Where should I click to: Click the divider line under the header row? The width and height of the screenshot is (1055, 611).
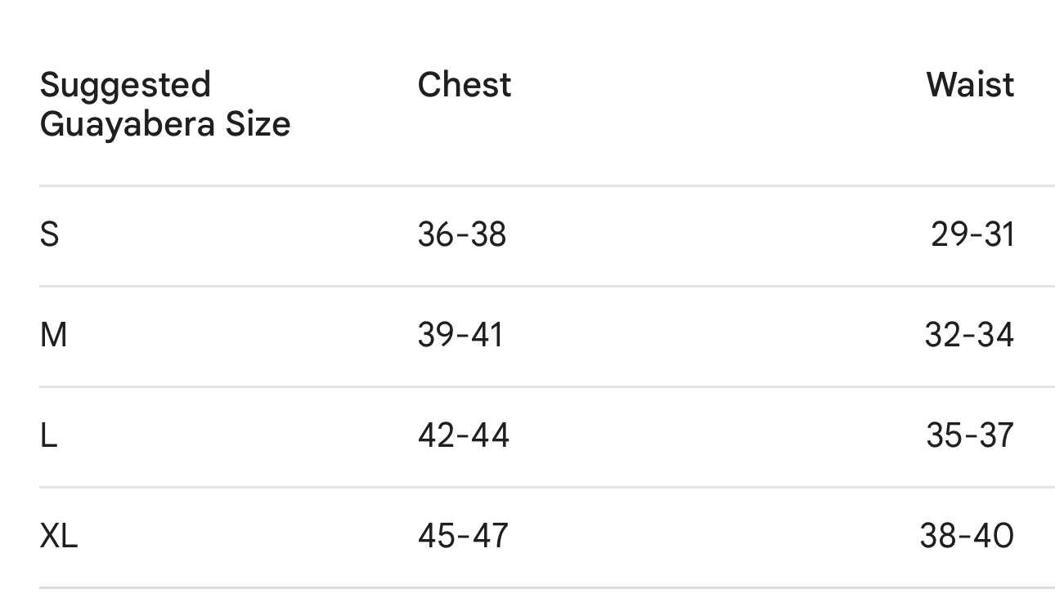coord(546,186)
